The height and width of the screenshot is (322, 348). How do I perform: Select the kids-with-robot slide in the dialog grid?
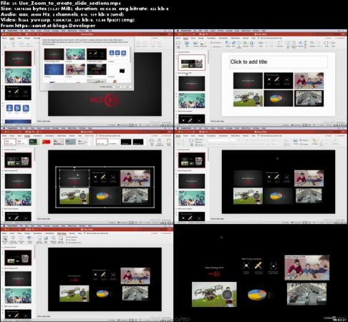(75, 69)
